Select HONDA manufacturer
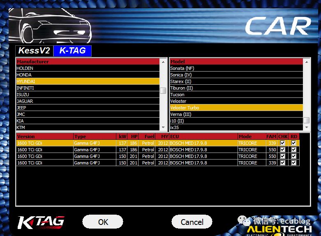 [x=88, y=75]
